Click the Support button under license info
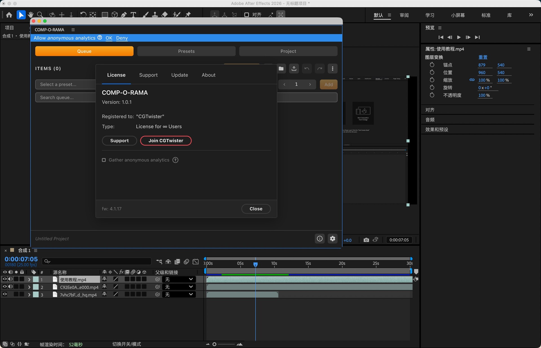 (x=119, y=141)
